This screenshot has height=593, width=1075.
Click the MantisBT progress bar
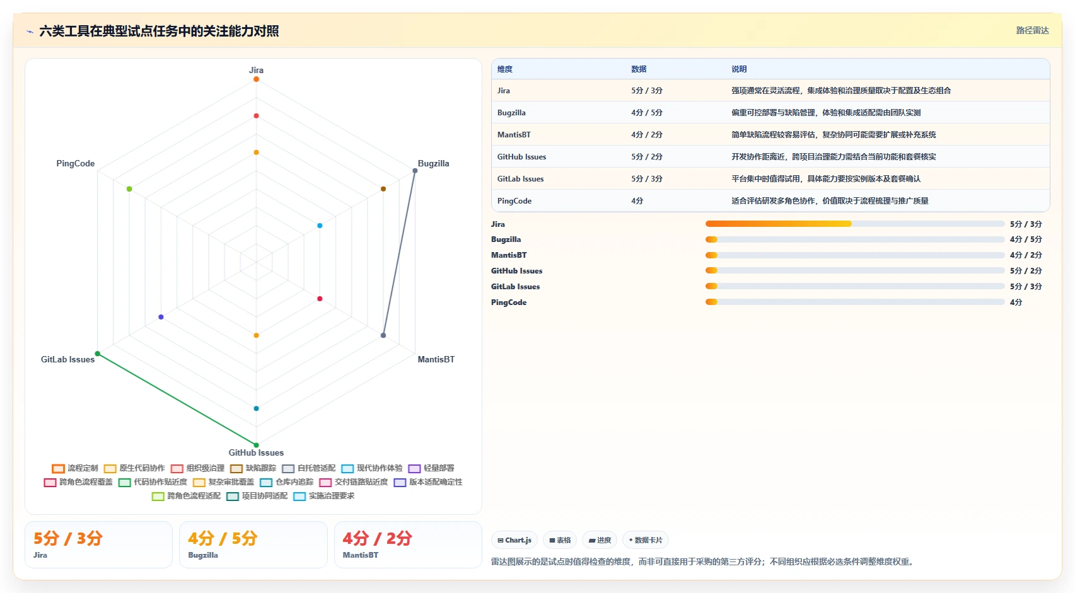pyautogui.click(x=855, y=255)
